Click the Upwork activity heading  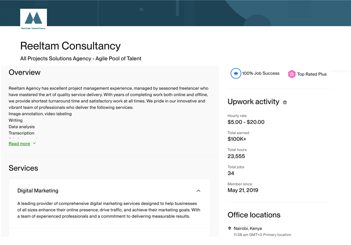(x=253, y=102)
